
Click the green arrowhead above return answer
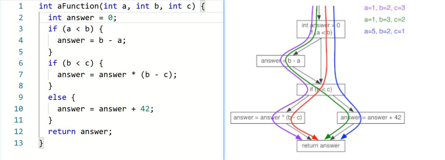(328, 137)
